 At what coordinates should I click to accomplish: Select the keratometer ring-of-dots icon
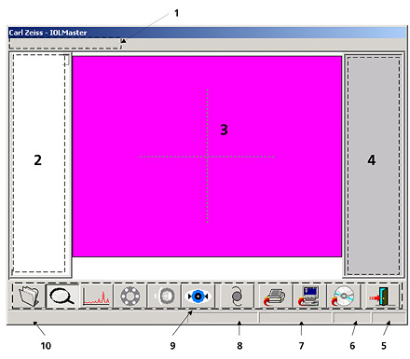pyautogui.click(x=130, y=297)
